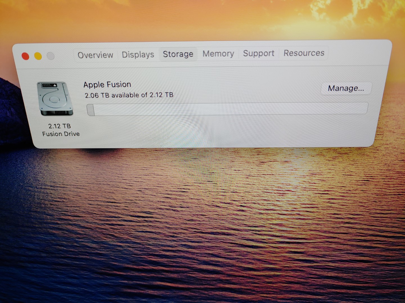Go to the Memory tab
This screenshot has width=405, height=303.
click(218, 53)
